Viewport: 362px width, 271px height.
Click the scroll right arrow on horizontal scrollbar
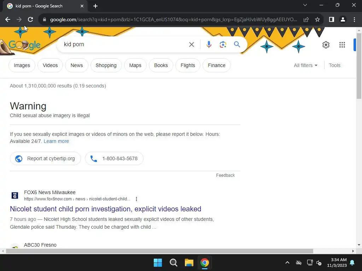pos(353,251)
